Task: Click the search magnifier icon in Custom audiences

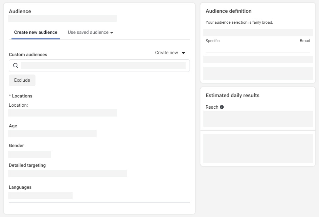Action: [x=16, y=65]
